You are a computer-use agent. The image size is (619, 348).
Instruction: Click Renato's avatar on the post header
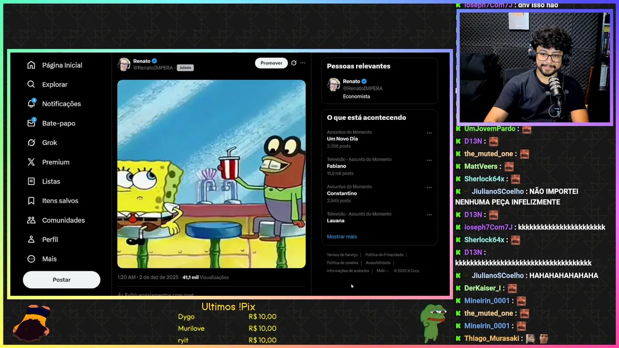coord(124,64)
